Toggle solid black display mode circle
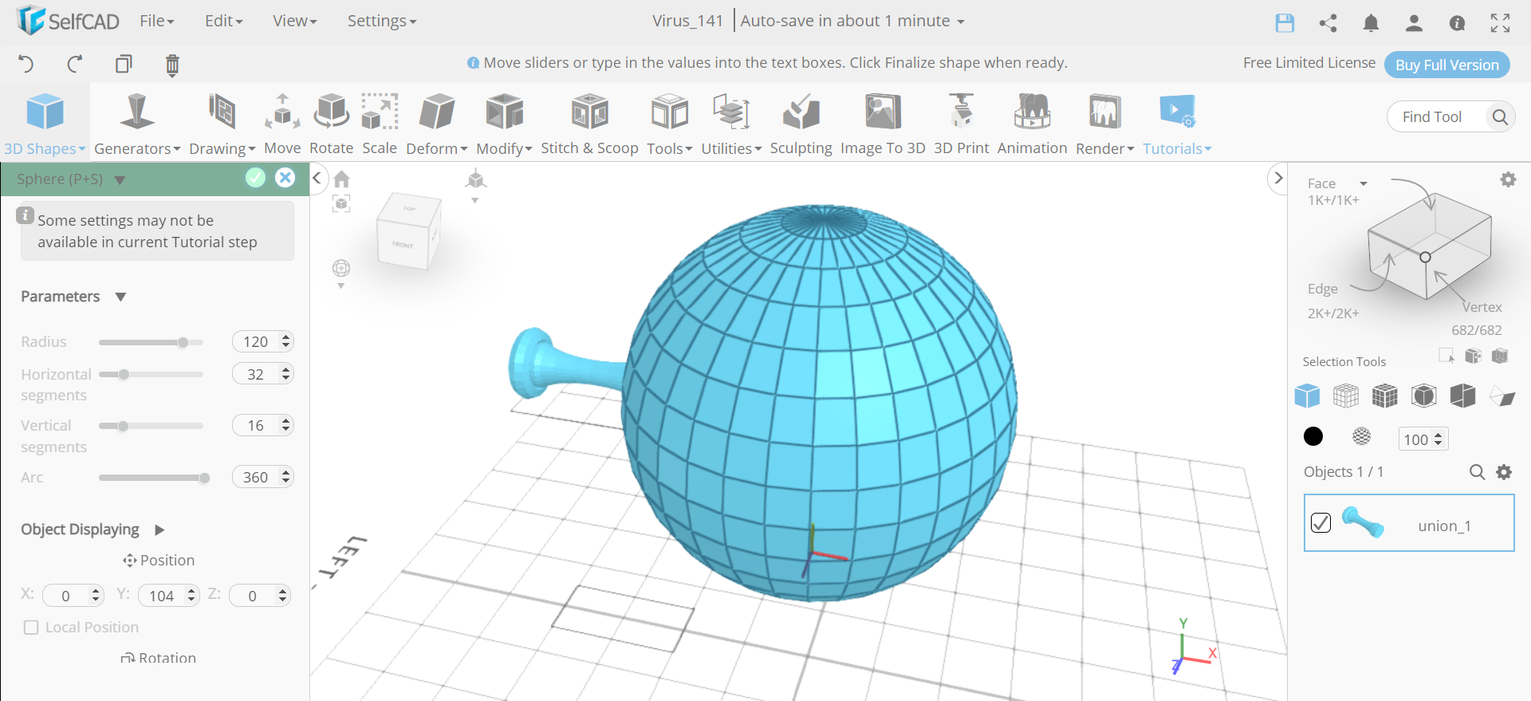 pos(1313,436)
